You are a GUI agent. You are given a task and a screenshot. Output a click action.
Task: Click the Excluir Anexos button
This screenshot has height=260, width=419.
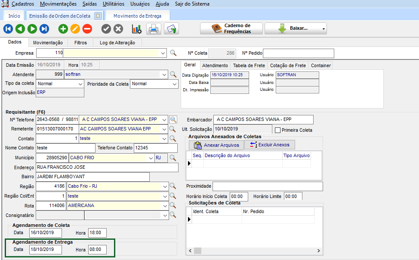270,145
